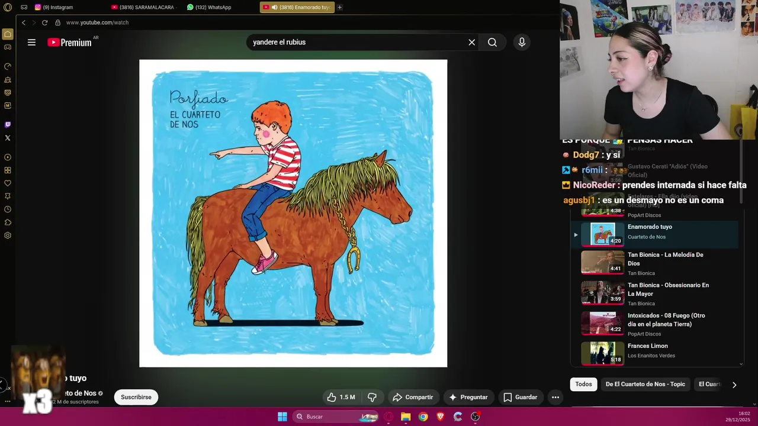Open the tab islands icon beside Instagram tab
Image resolution: width=758 pixels, height=426 pixels.
[x=24, y=7]
